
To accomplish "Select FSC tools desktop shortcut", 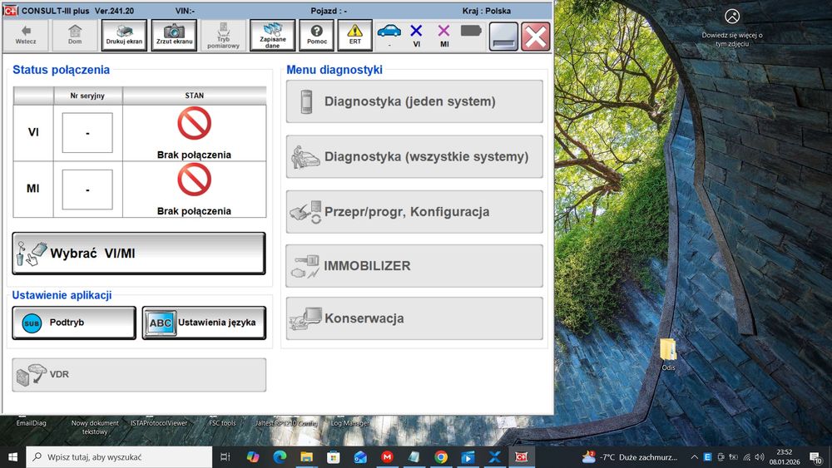I will point(222,423).
